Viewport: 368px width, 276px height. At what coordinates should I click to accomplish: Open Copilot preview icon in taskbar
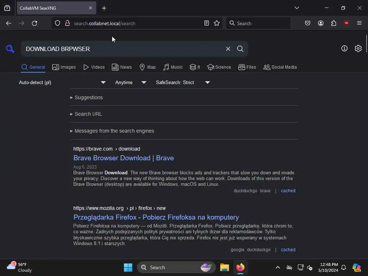(x=356, y=267)
